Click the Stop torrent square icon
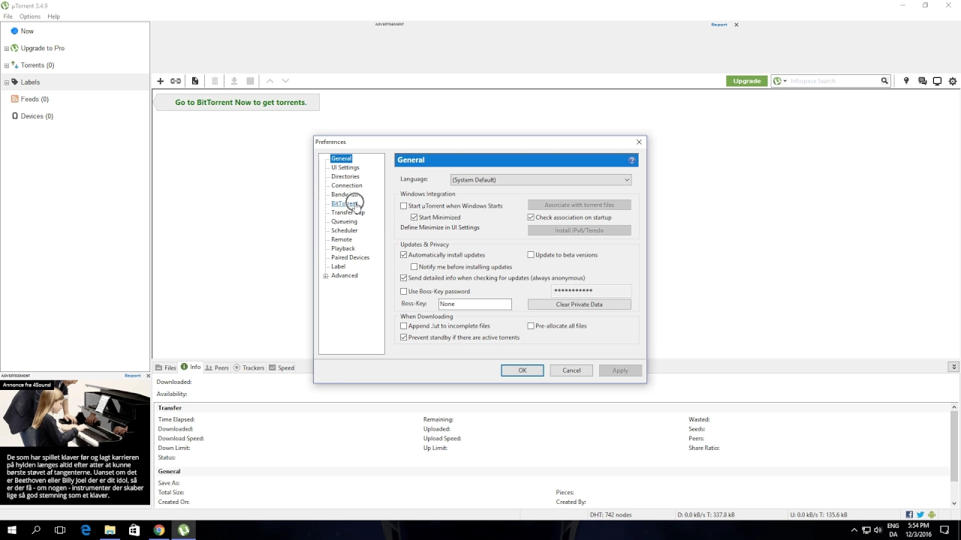Image resolution: width=961 pixels, height=540 pixels. [x=251, y=81]
